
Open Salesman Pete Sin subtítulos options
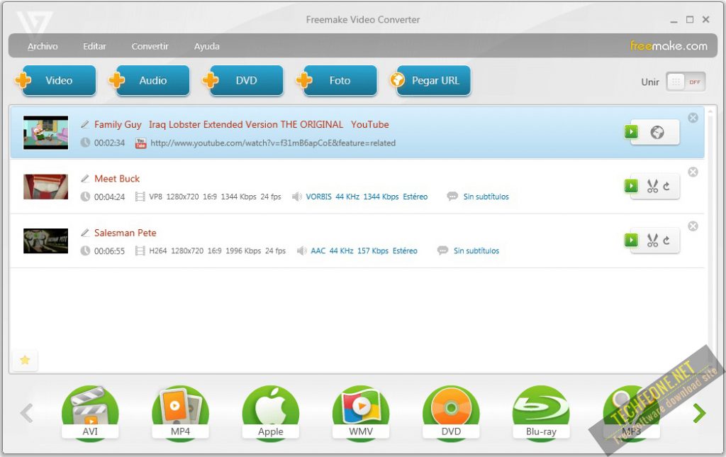point(476,250)
